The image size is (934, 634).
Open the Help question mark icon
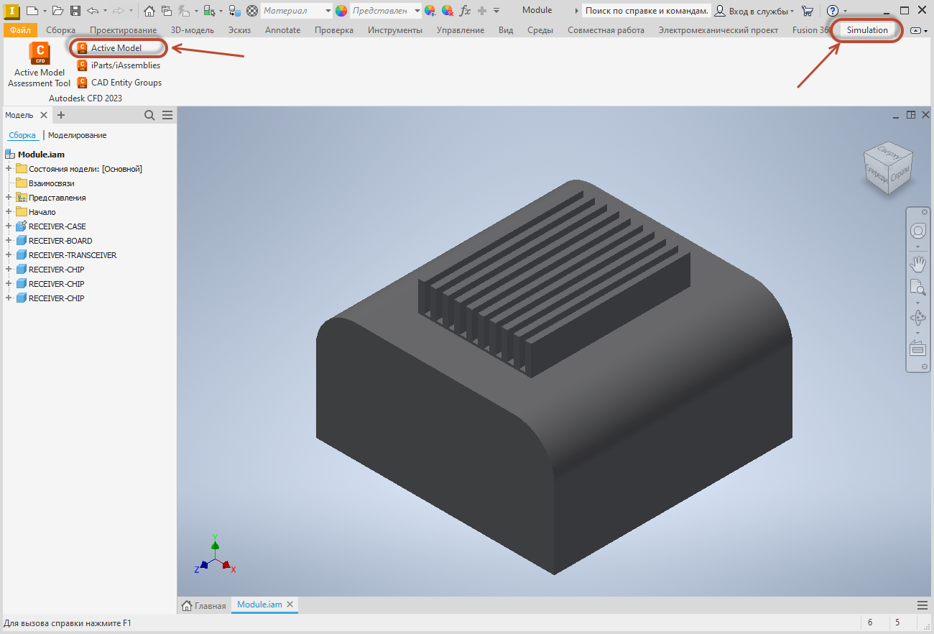pyautogui.click(x=833, y=11)
